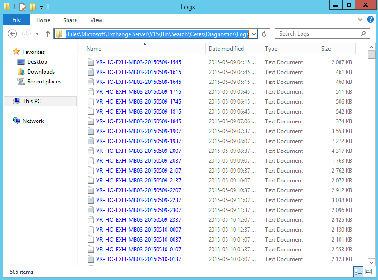Click the 7 272 KB size cell
This screenshot has width=378, height=280.
click(x=341, y=141)
